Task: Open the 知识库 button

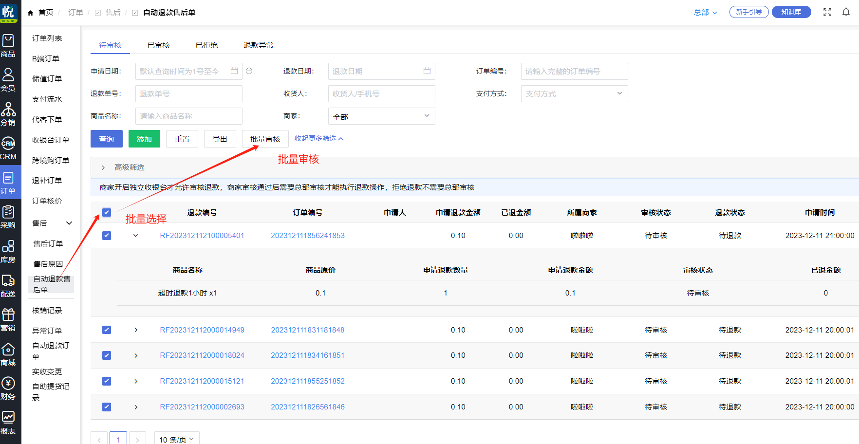Action: 791,12
